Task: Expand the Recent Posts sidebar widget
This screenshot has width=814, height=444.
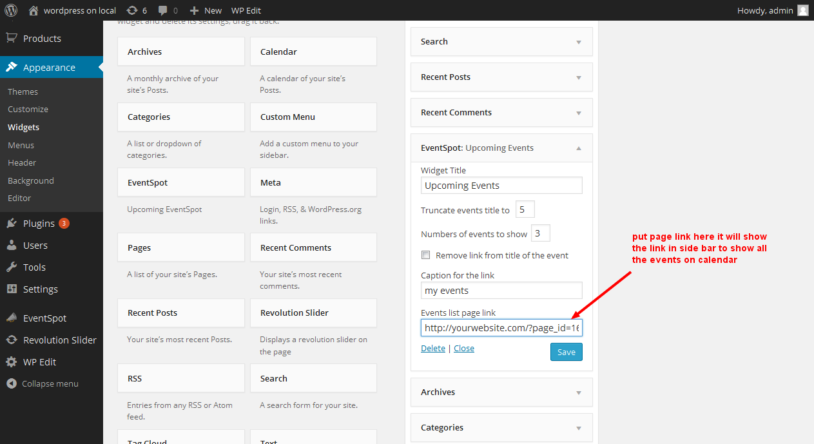Action: point(579,77)
